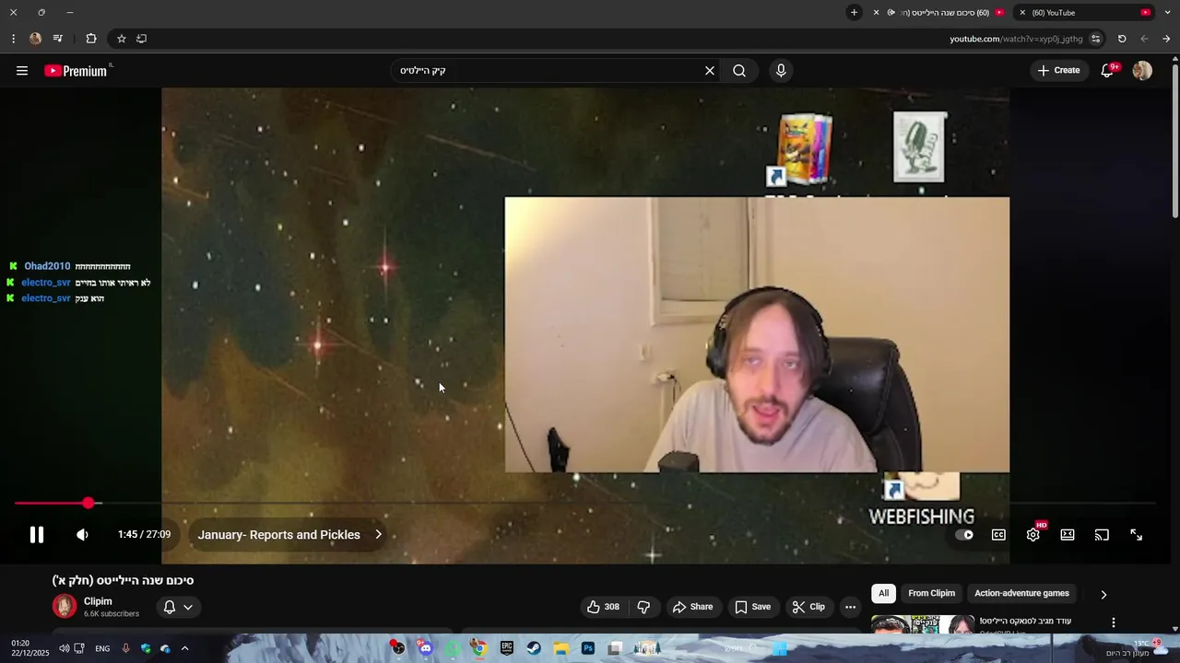1180x663 pixels.
Task: Toggle closed captions in player
Action: tap(998, 535)
